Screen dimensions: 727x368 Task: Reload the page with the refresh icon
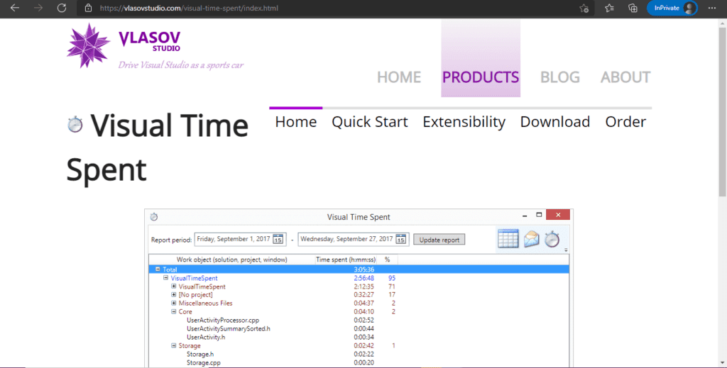coord(62,8)
